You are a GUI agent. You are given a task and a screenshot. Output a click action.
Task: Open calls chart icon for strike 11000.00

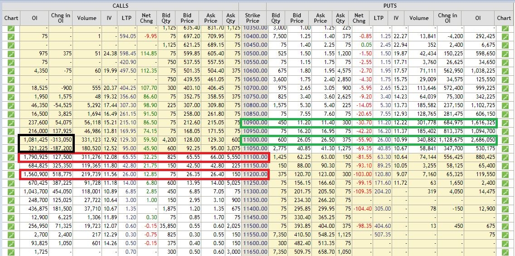pyautogui.click(x=11, y=140)
